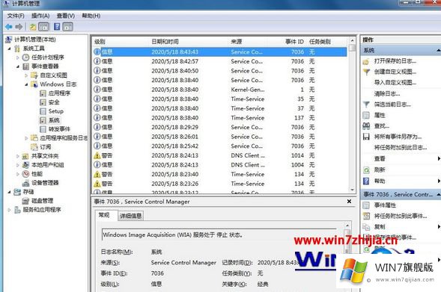The image size is (441, 292).
Task: Click the Back arrow toolbar icon
Action: pos(9,27)
